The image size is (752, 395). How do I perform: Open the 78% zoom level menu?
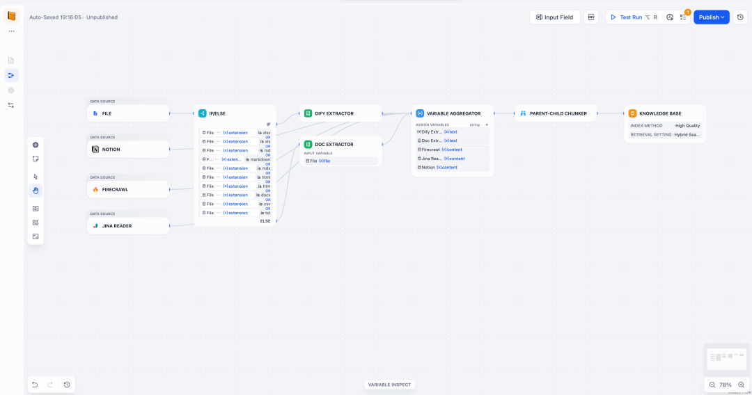pos(725,385)
